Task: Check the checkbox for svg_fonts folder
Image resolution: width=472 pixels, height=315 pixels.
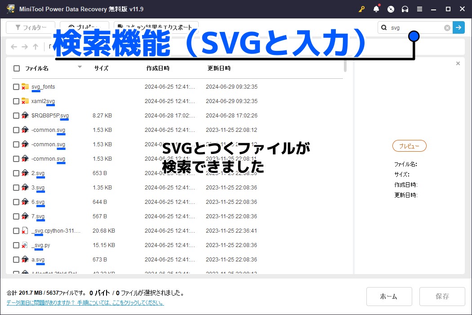Action: pyautogui.click(x=16, y=86)
